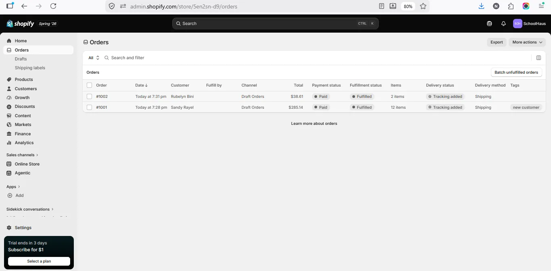551x271 pixels.
Task: Click the Discounts badge icon
Action: [x=9, y=106]
